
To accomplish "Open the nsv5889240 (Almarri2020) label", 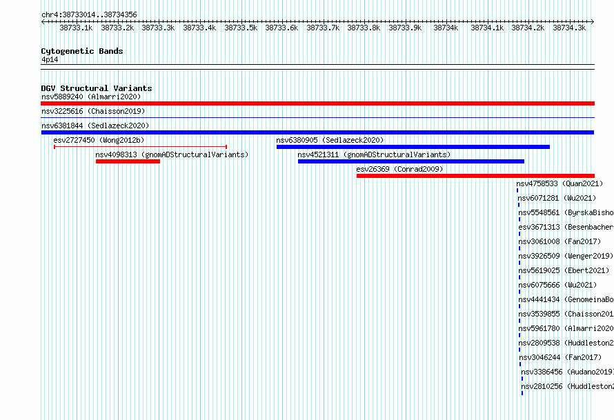I will (x=91, y=97).
